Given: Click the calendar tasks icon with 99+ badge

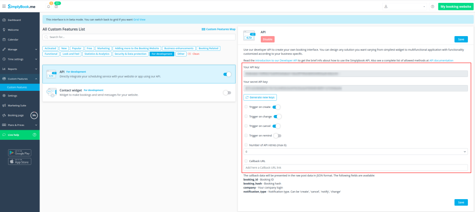Looking at the screenshot, I should 56,7.
